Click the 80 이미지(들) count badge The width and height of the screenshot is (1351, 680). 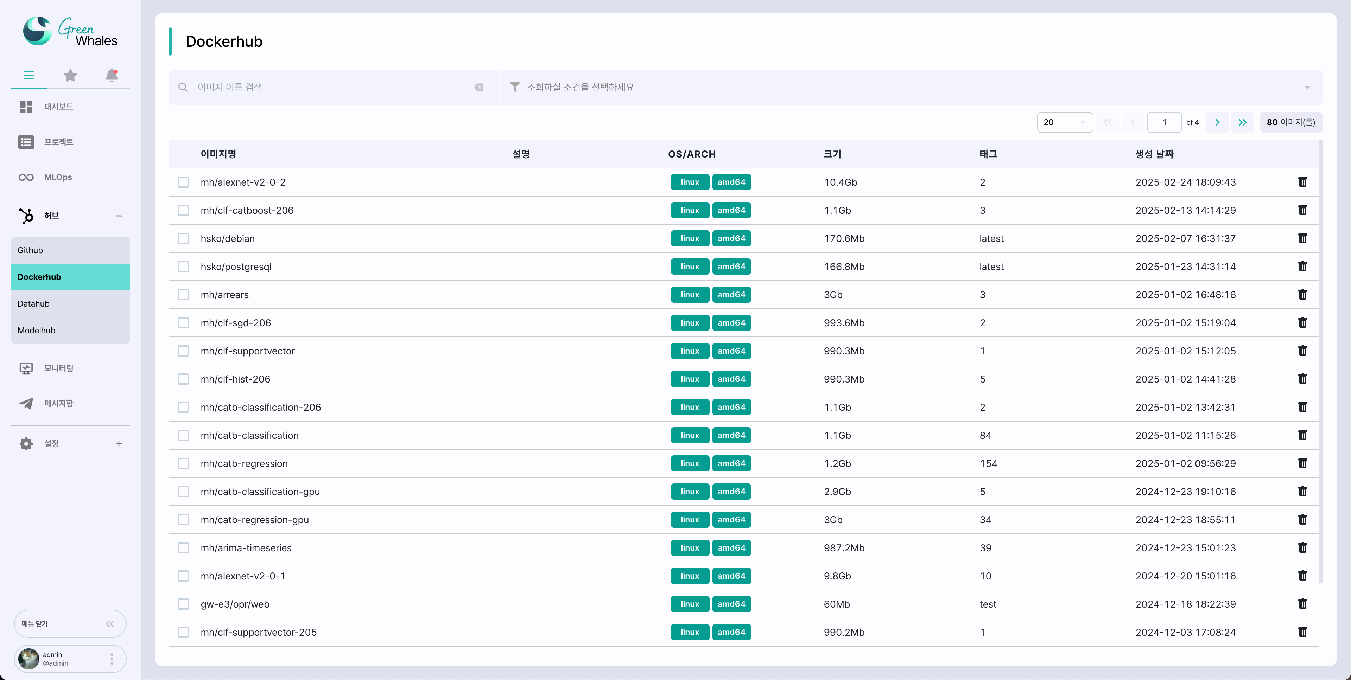(1291, 122)
